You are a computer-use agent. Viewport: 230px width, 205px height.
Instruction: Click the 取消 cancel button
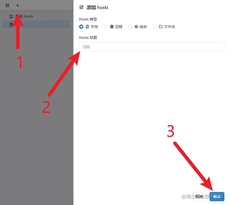pyautogui.click(x=199, y=196)
